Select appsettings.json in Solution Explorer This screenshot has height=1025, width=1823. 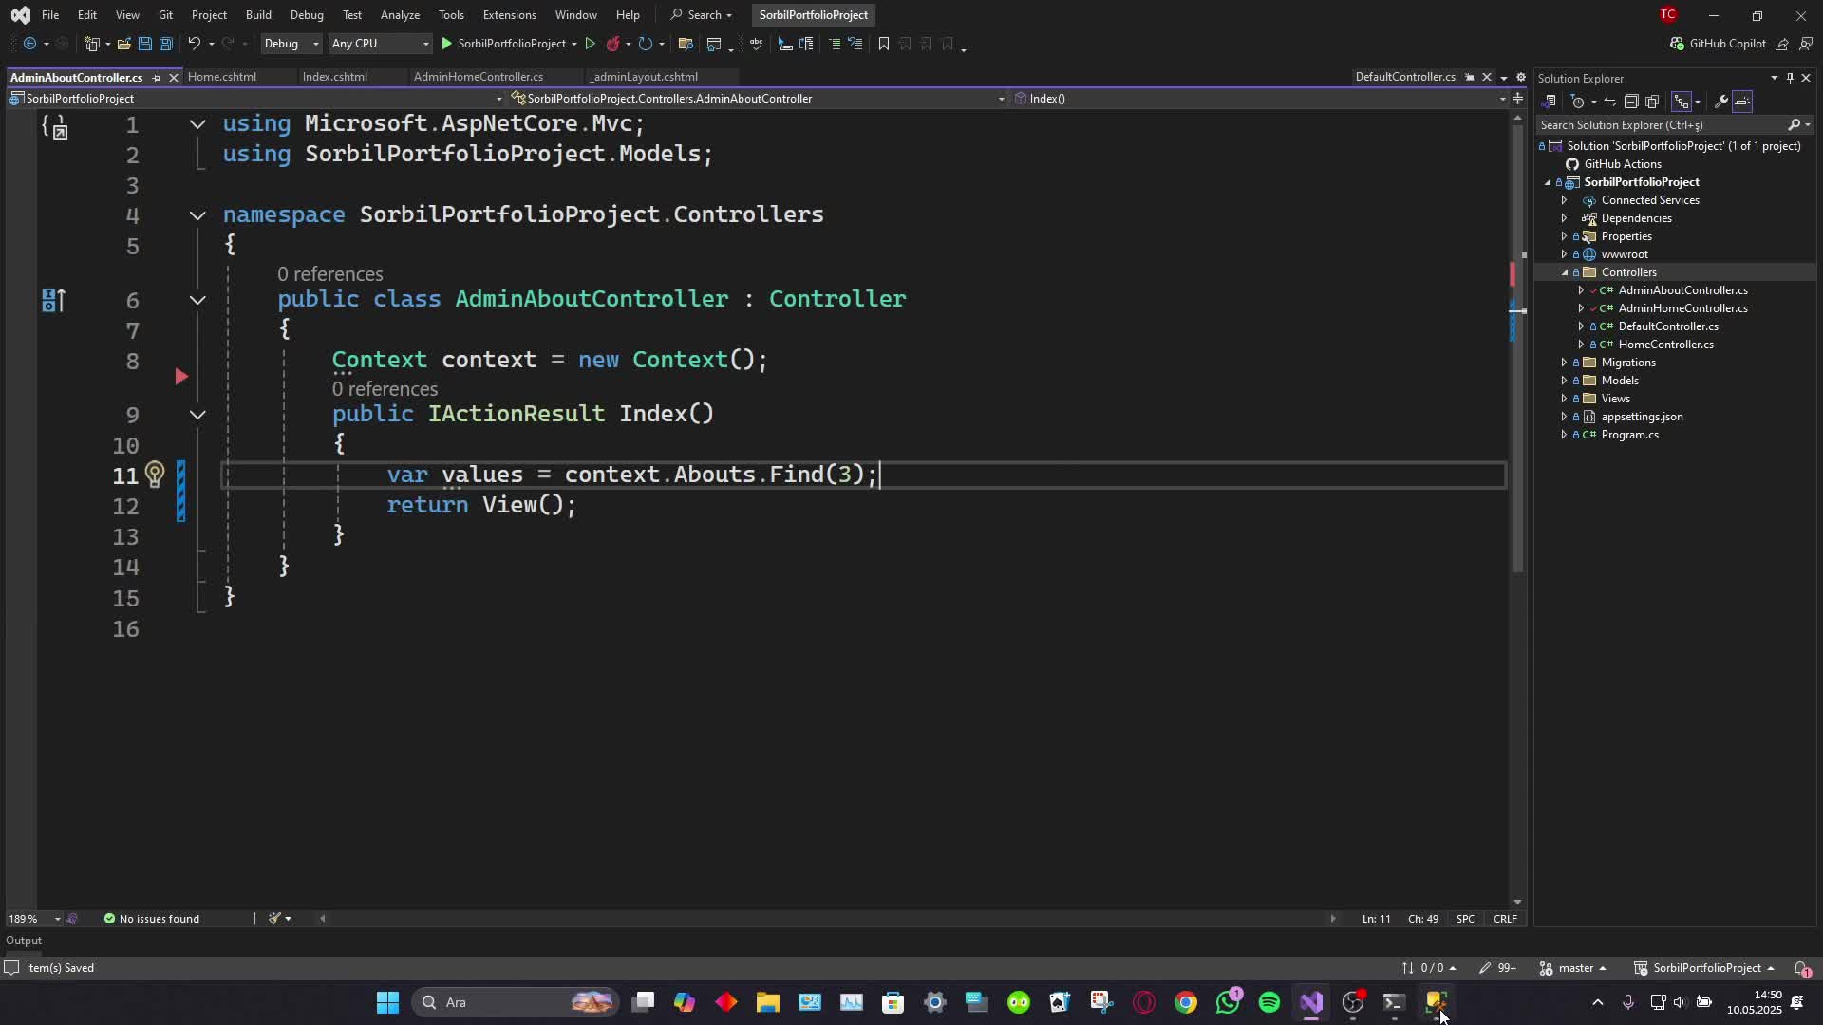(x=1642, y=417)
